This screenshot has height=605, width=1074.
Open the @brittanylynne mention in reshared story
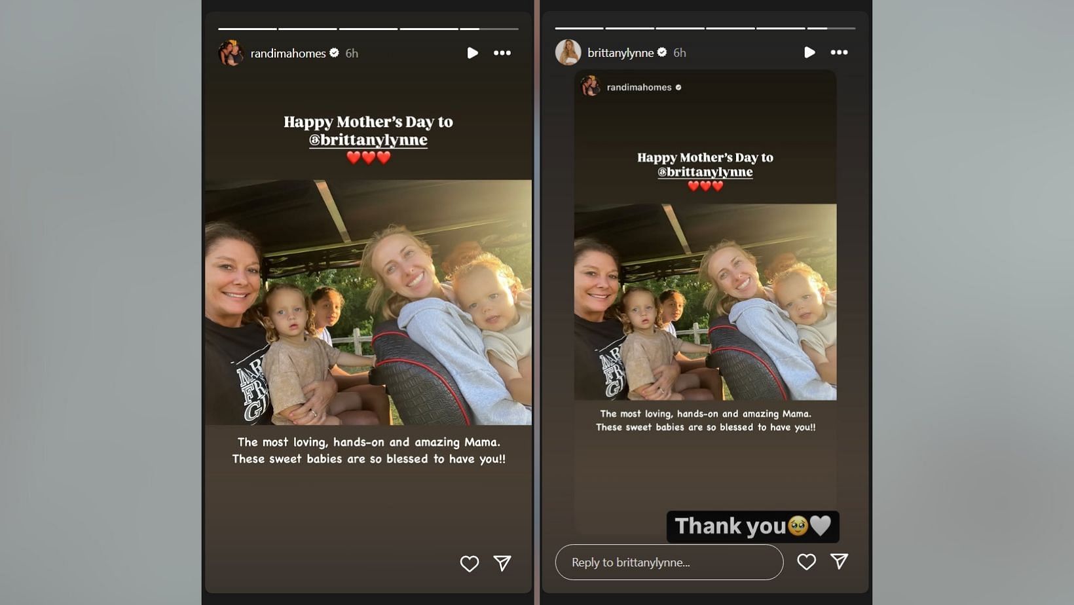click(x=705, y=172)
